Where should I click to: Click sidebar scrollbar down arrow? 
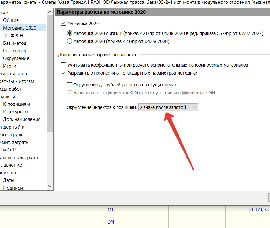50,186
